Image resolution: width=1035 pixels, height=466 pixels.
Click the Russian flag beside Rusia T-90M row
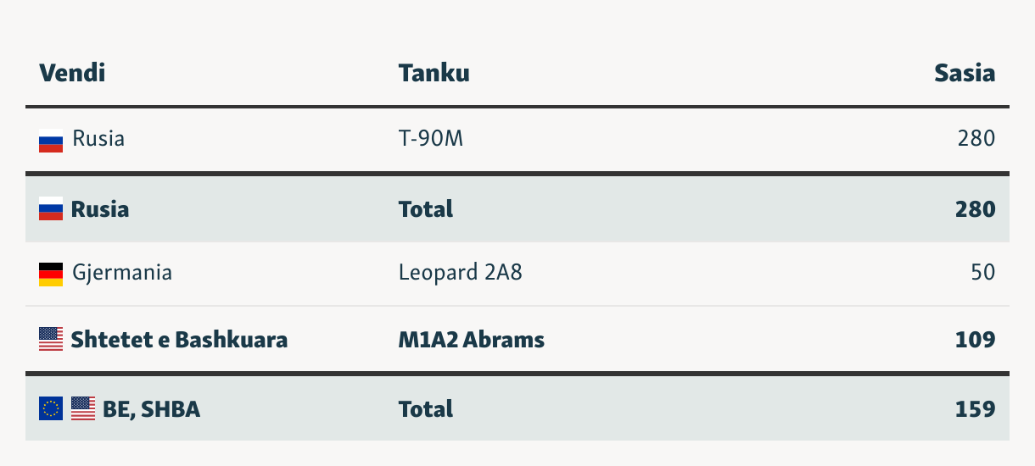pyautogui.click(x=51, y=141)
